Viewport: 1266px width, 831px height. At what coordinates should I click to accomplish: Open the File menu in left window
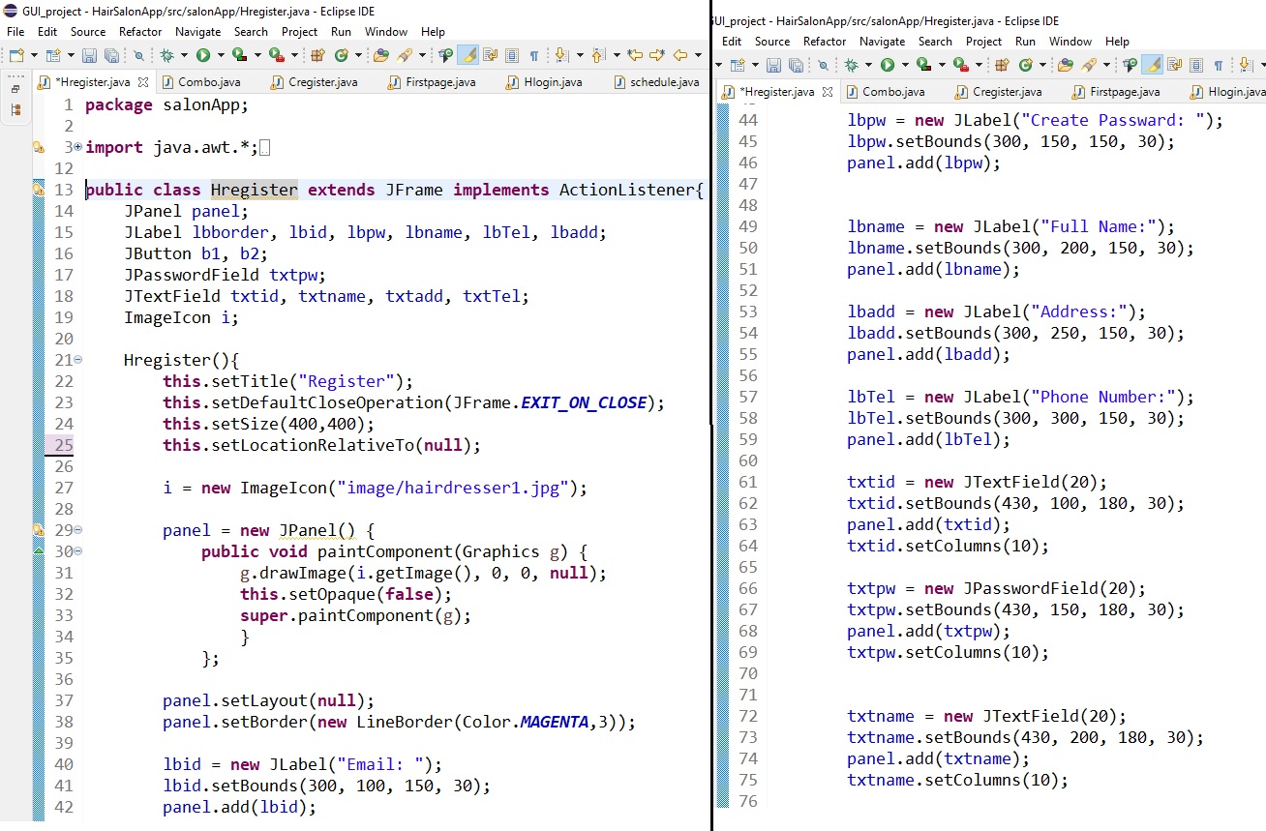15,32
